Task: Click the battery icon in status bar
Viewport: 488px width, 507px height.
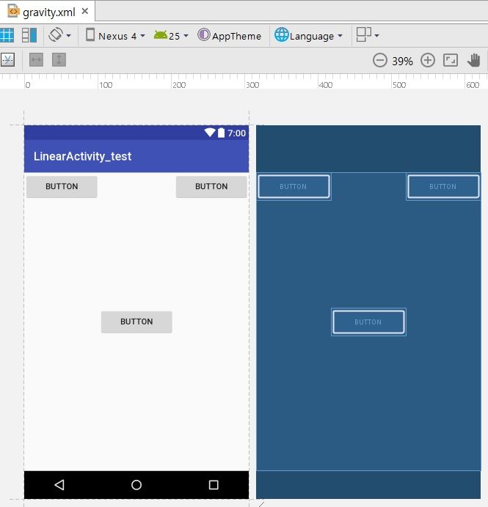Action: click(x=221, y=133)
